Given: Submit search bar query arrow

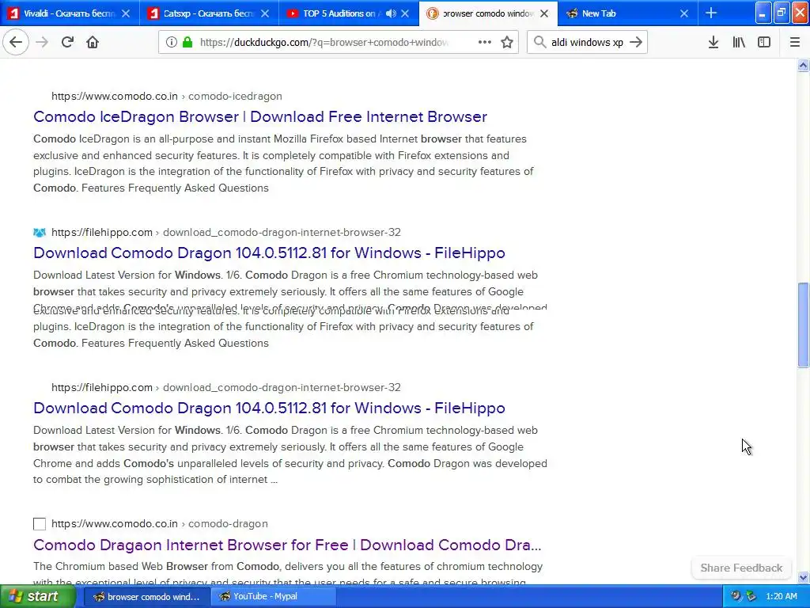Looking at the screenshot, I should tap(637, 43).
